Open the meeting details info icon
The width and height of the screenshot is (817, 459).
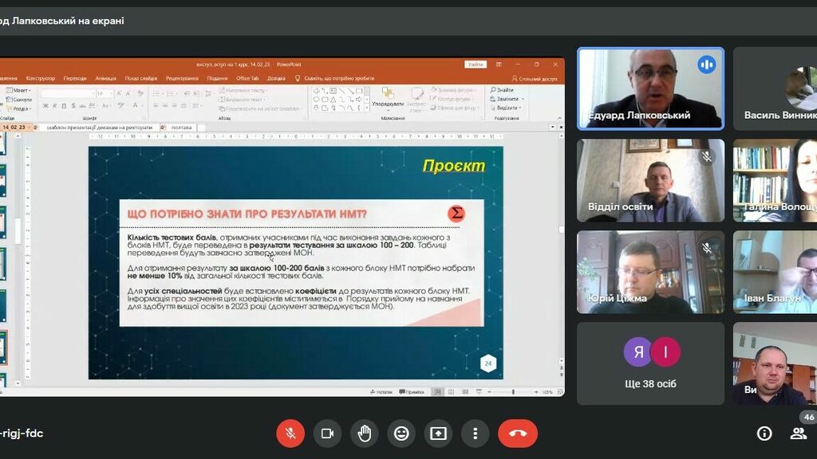[x=764, y=433]
